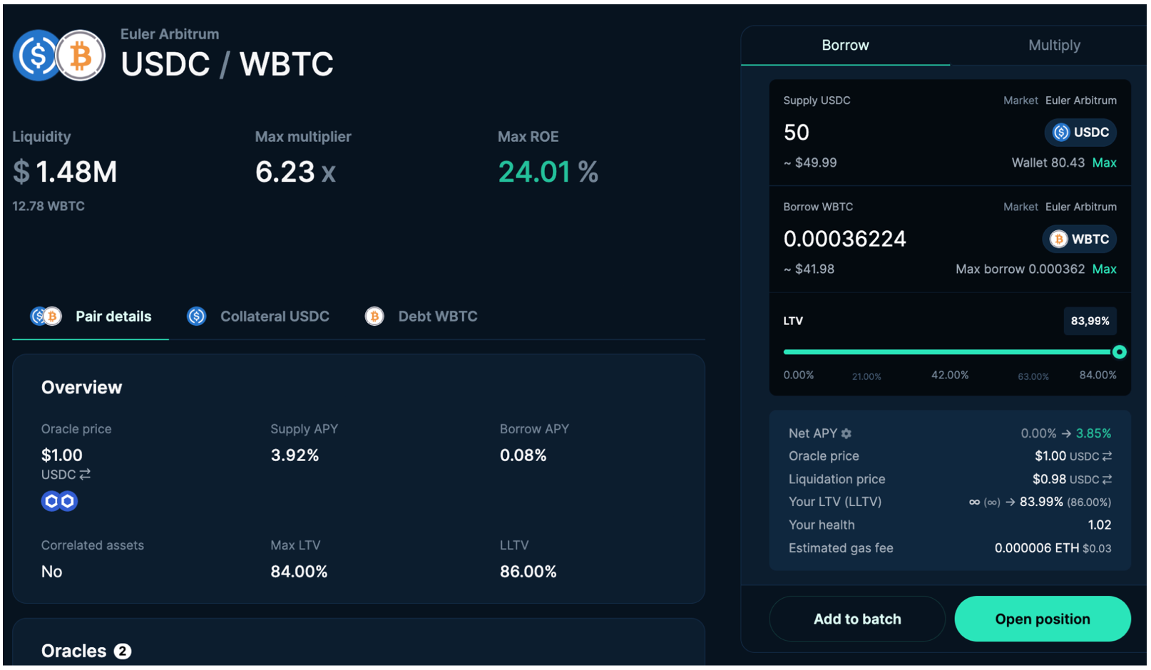Click the Net APY settings gear icon
This screenshot has width=1151, height=670.
pos(846,433)
